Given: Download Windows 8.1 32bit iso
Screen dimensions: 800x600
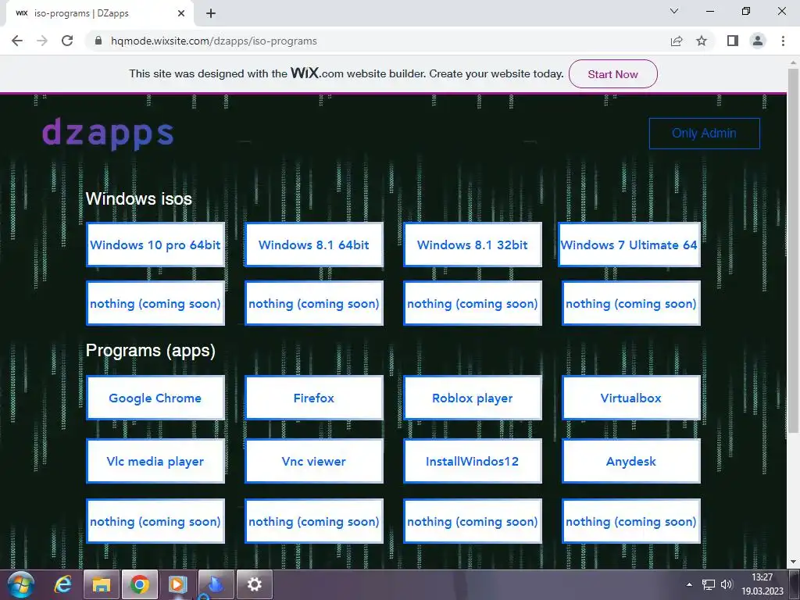Looking at the screenshot, I should click(x=473, y=245).
